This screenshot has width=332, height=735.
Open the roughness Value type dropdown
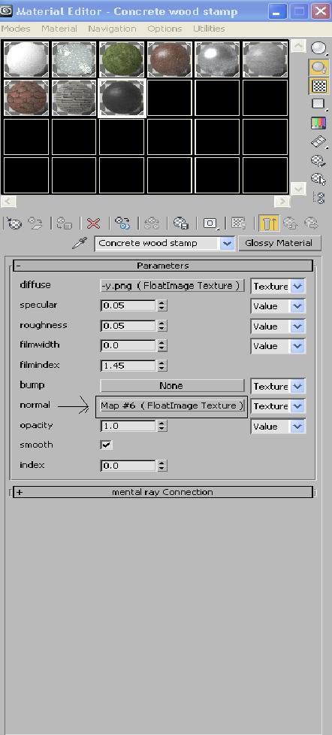pyautogui.click(x=297, y=326)
